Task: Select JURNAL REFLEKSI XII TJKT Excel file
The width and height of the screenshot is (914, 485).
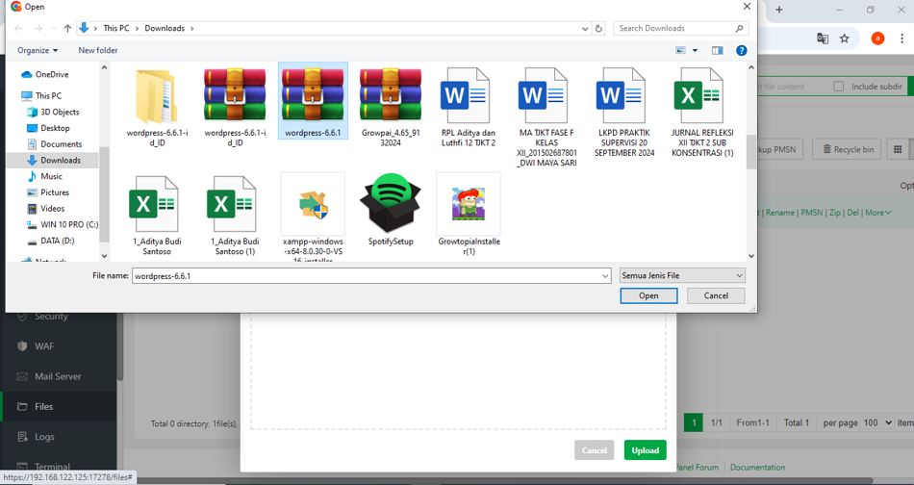Action: click(x=701, y=112)
